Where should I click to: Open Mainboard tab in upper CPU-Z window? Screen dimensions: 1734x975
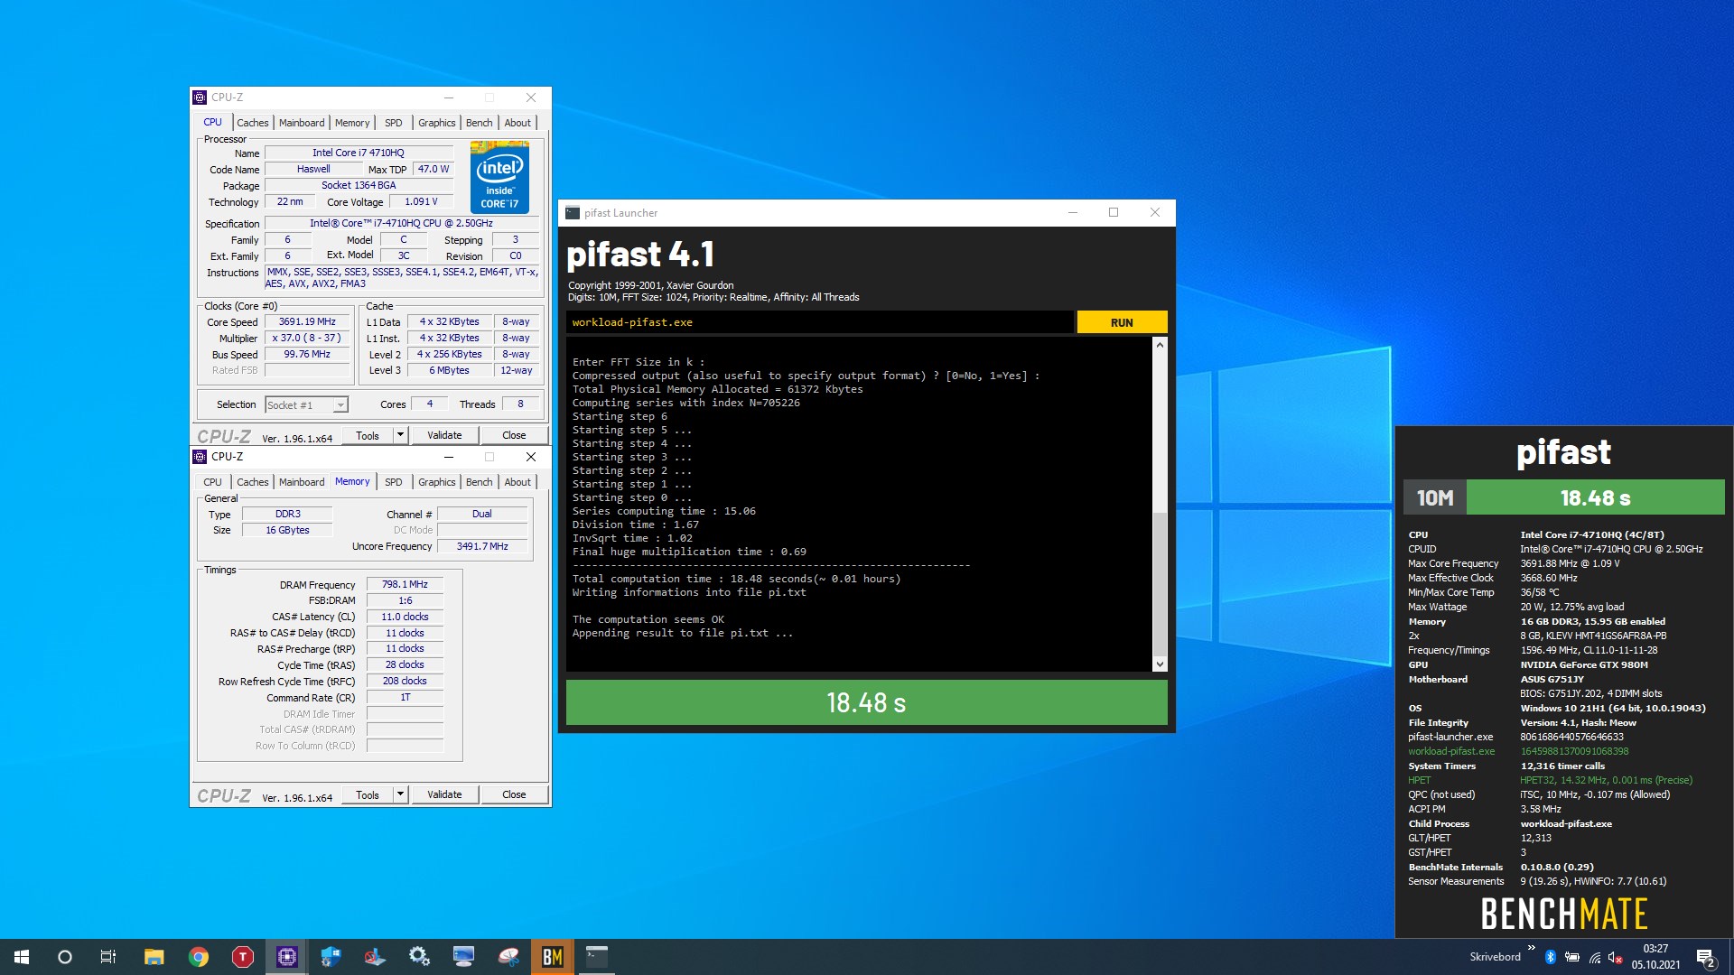302,123
